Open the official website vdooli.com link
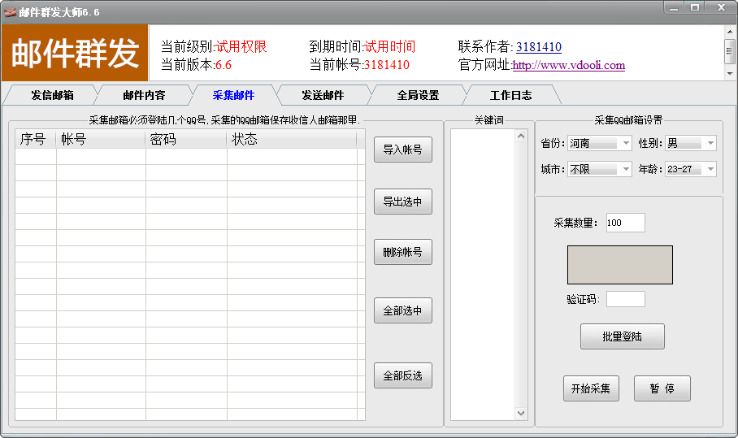The height and width of the screenshot is (438, 738). (568, 66)
